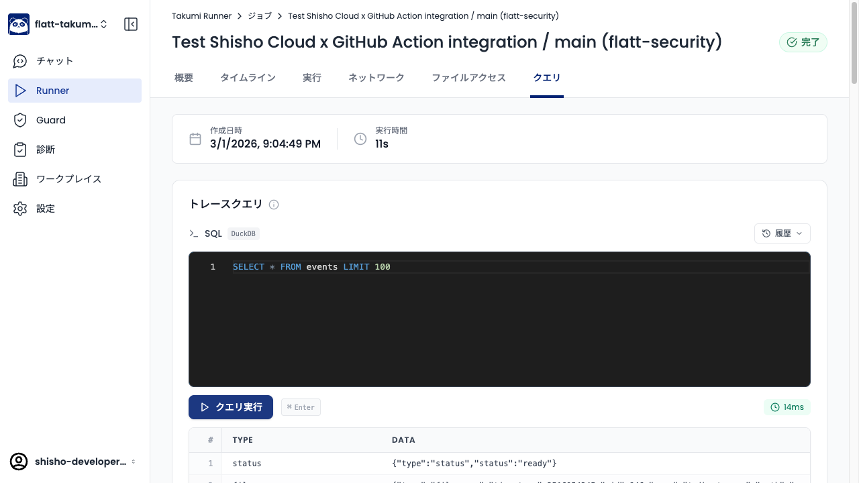Click the panda logo in sidebar

point(19,24)
